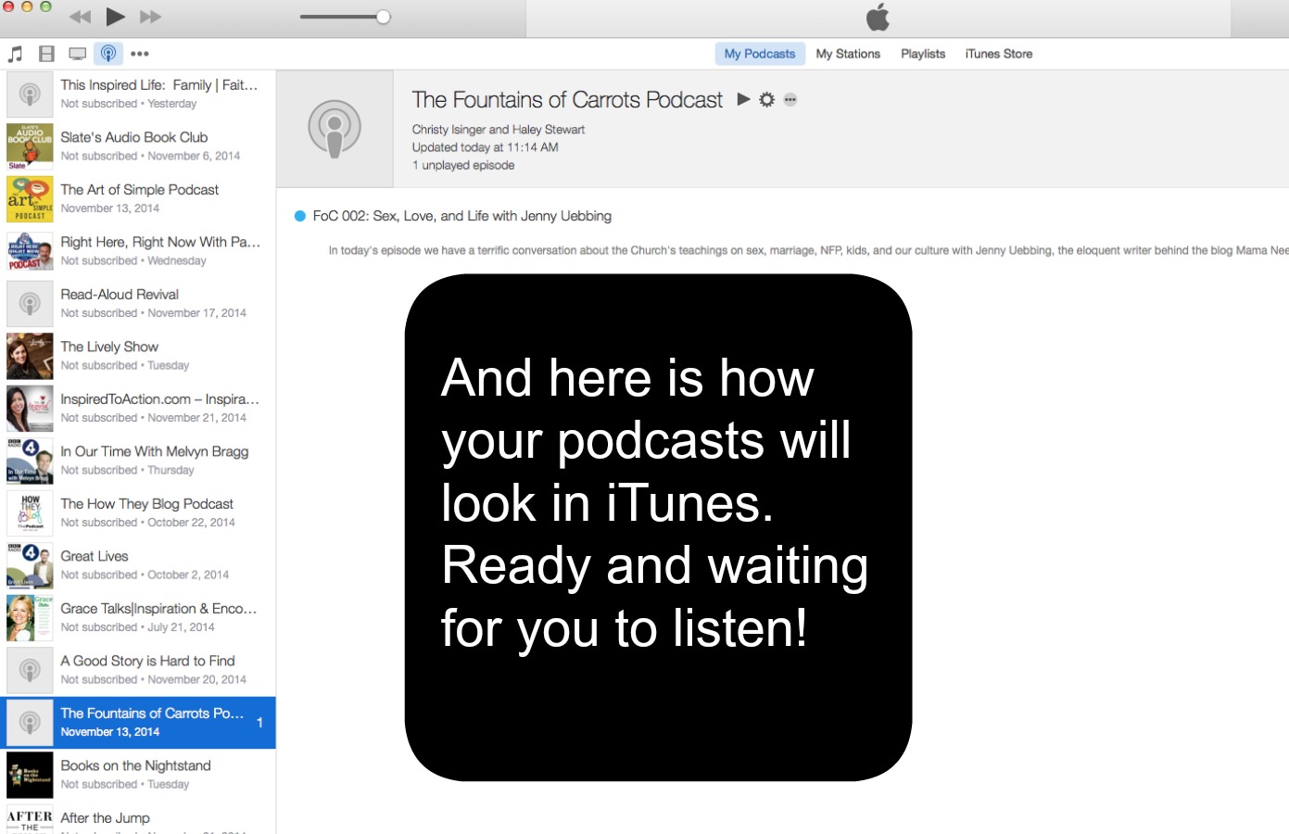1289x834 pixels.
Task: Click '1 unplayed episode' text
Action: [463, 165]
